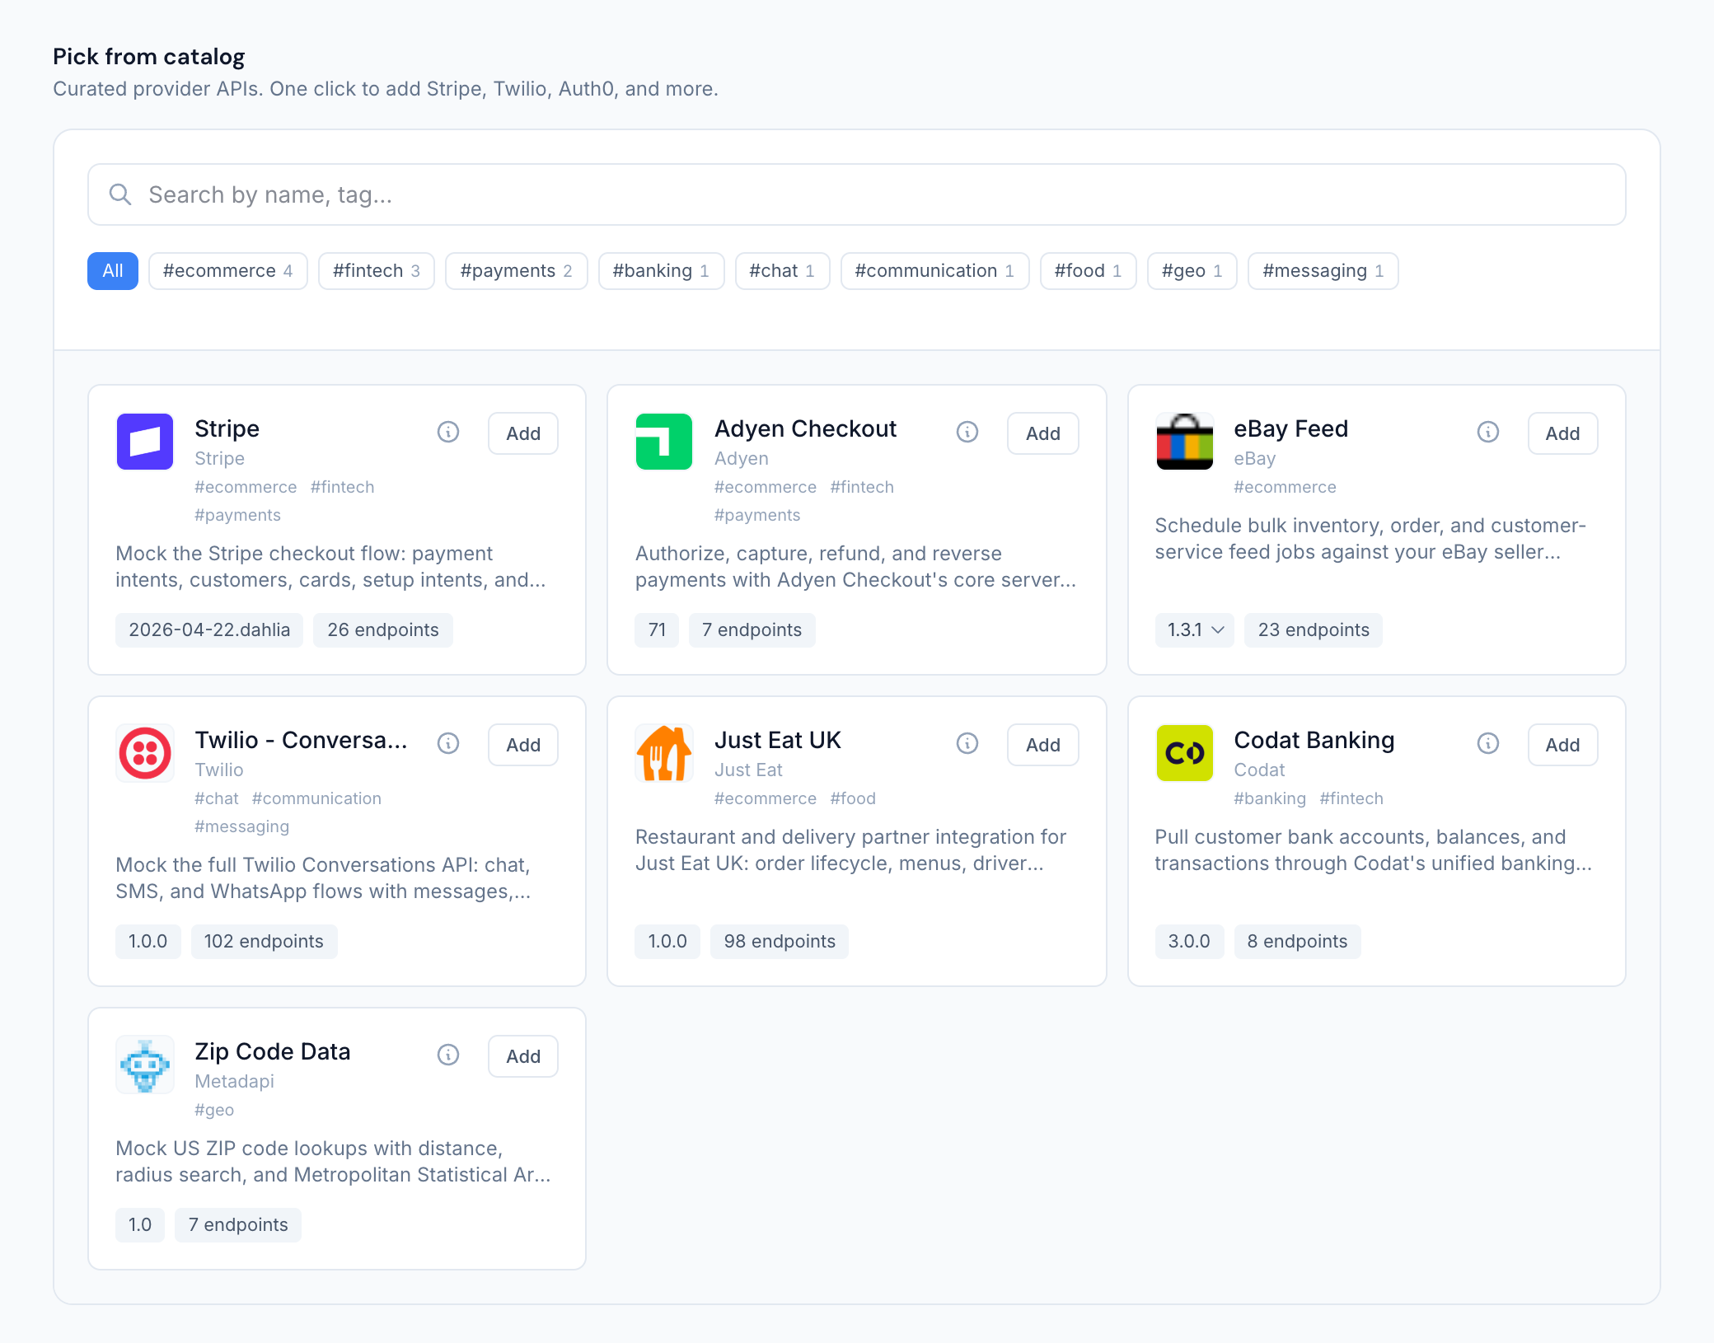Viewport: 1714px width, 1343px height.
Task: Filter by #chat tag
Action: (x=783, y=271)
